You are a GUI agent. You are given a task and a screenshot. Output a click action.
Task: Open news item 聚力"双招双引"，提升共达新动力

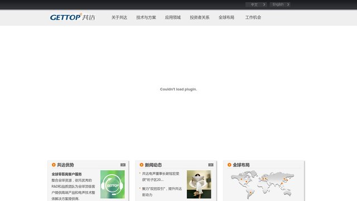(x=162, y=192)
